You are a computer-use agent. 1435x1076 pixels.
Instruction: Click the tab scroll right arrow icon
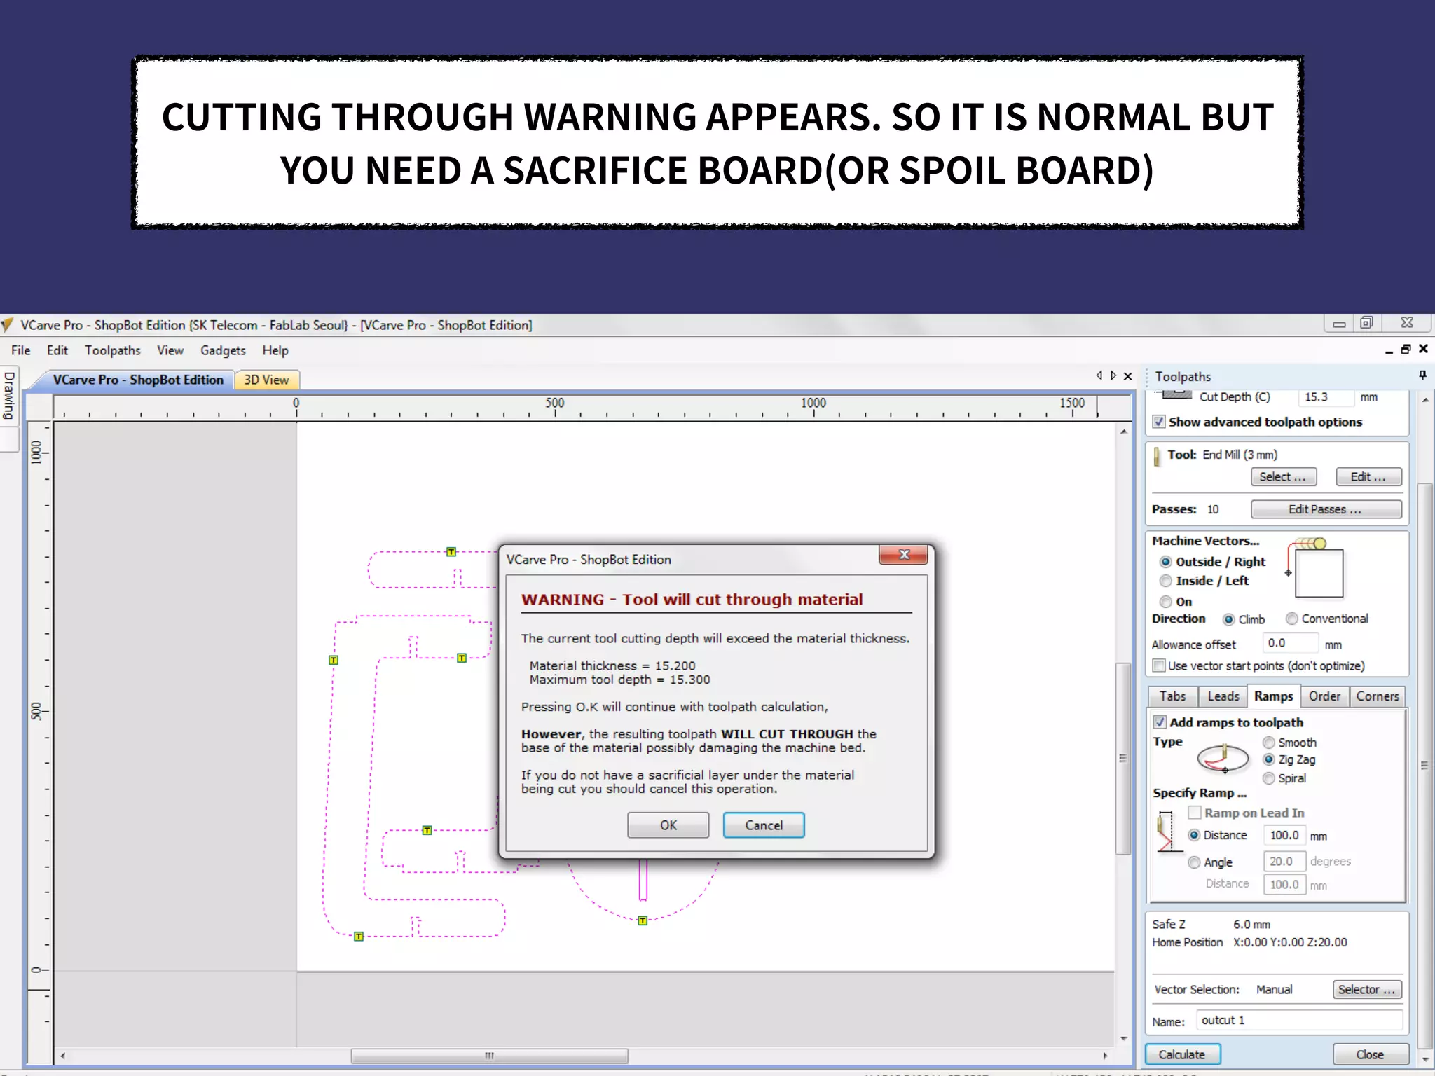click(x=1113, y=376)
